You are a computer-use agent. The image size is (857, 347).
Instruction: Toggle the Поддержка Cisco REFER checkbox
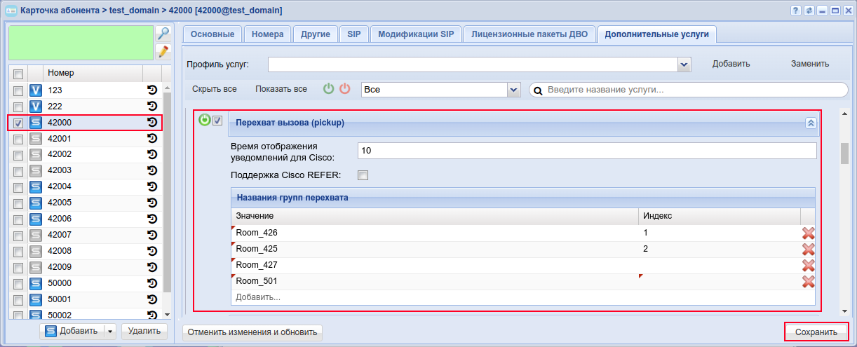coord(363,175)
